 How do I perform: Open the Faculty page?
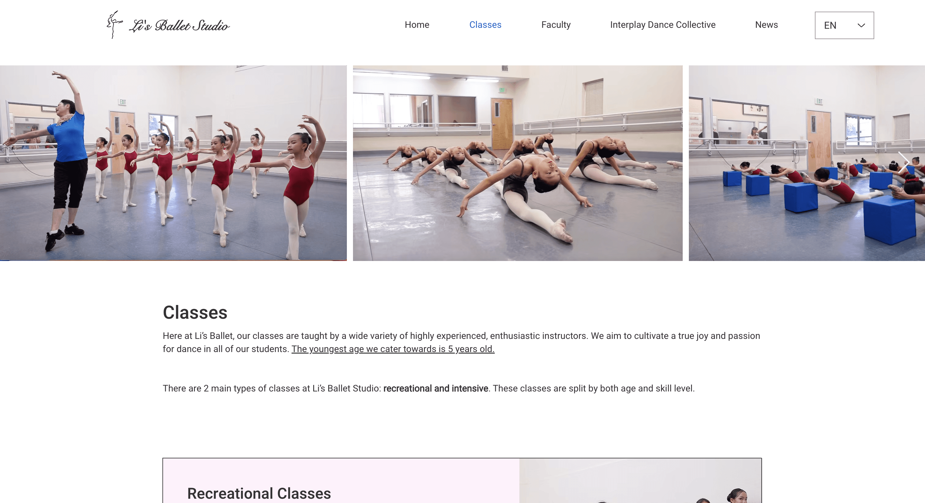(x=556, y=25)
